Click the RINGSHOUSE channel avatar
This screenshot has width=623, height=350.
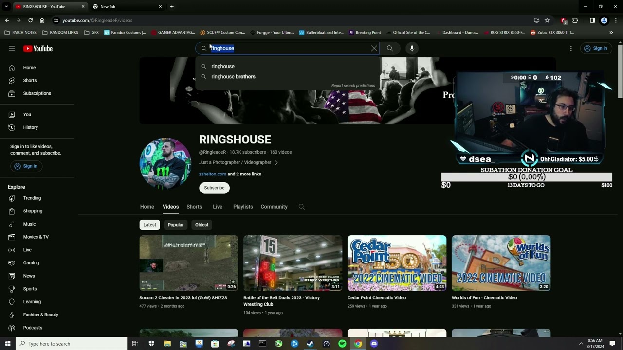point(165,163)
